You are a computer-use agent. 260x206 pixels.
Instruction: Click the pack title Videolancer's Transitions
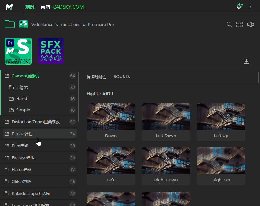pos(73,25)
